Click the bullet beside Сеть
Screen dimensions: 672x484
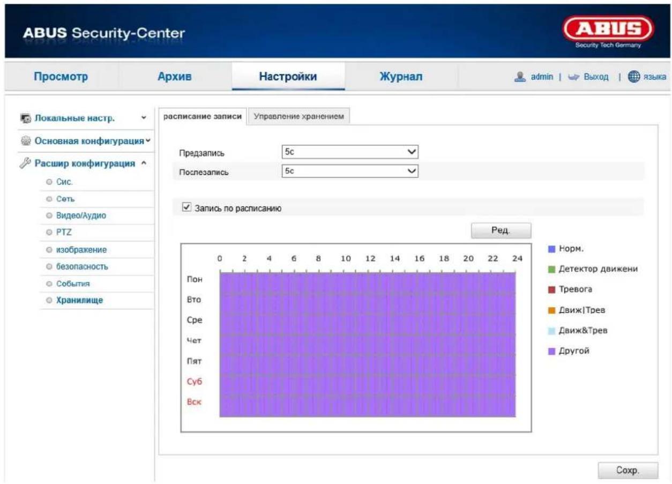49,199
